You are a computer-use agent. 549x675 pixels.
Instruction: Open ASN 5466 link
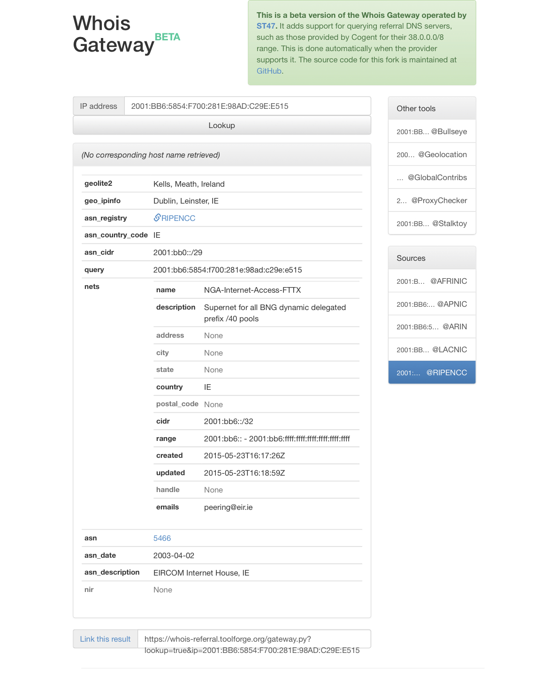162,538
